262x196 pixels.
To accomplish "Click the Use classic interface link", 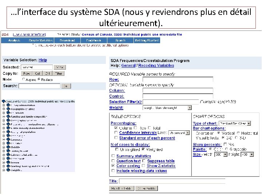I will click(x=29, y=34).
